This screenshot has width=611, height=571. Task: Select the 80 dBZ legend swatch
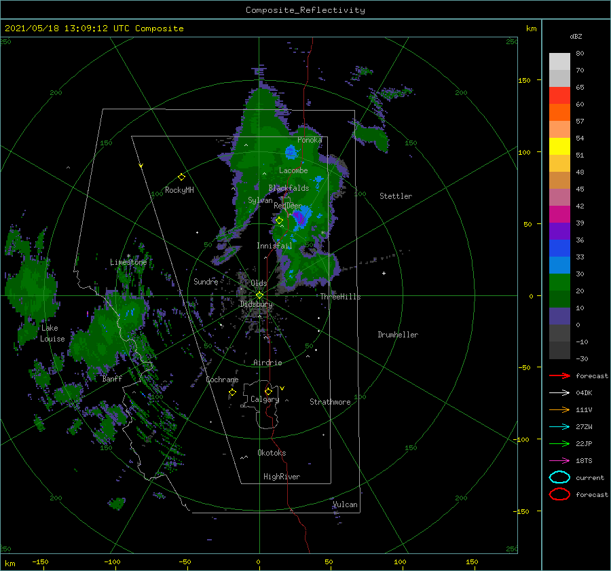pyautogui.click(x=559, y=61)
